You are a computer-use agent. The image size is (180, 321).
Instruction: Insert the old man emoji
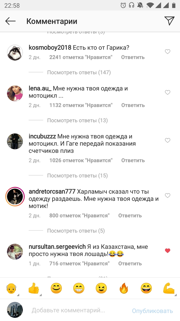tap(11, 288)
